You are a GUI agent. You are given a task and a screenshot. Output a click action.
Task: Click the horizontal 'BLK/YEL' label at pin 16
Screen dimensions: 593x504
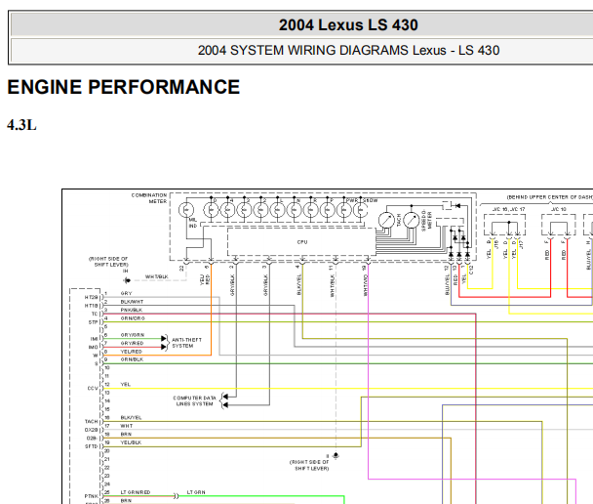pos(131,417)
